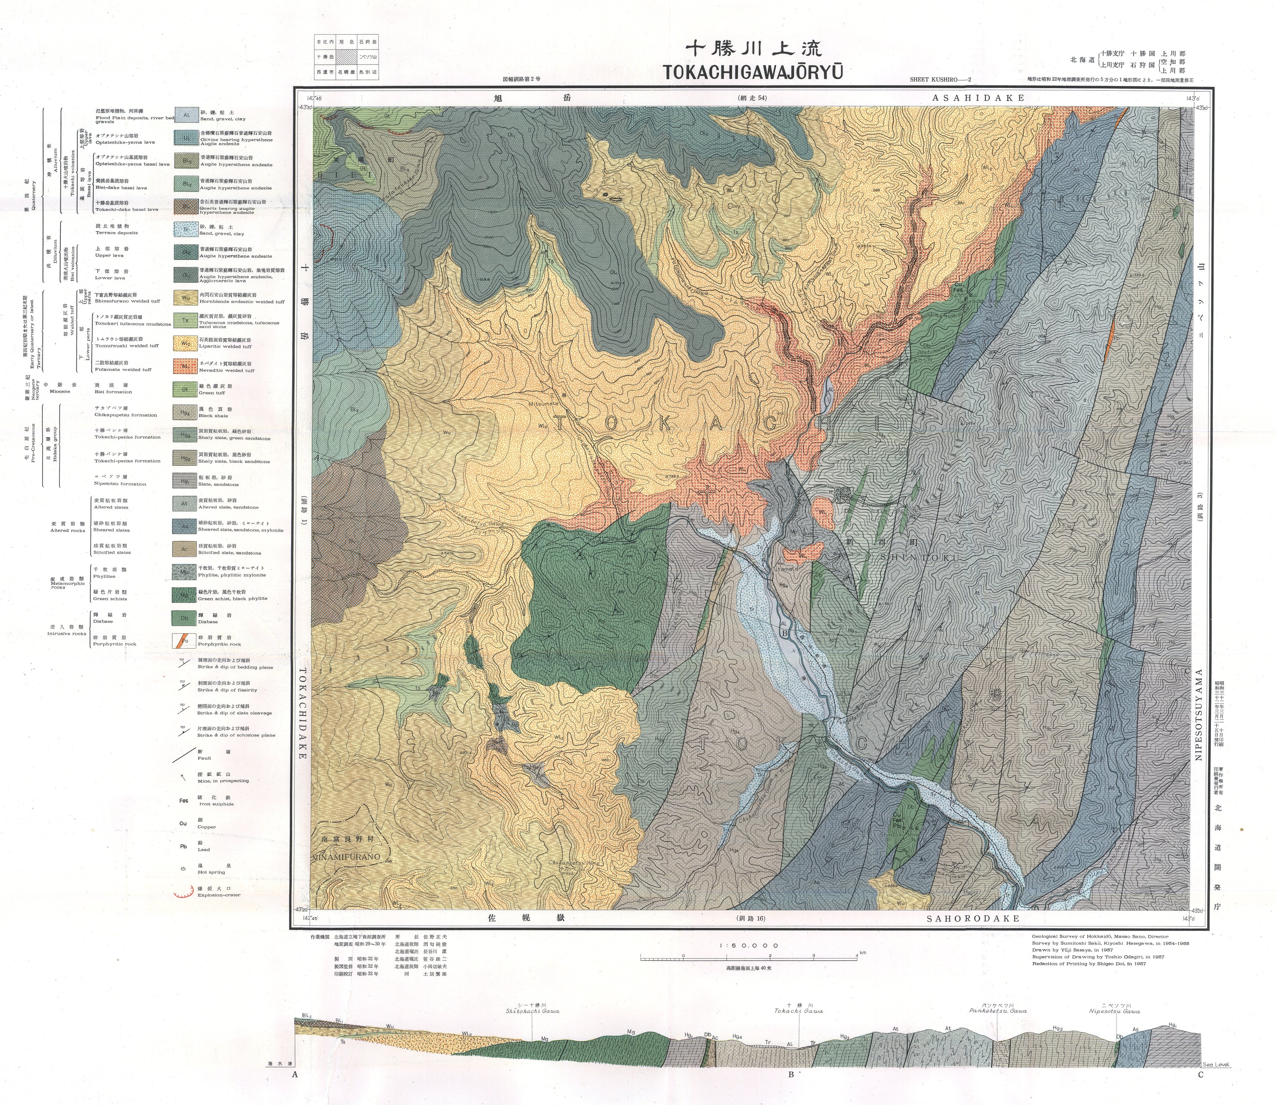Click the Db Diabase green legend swatch
Image resolution: width=1276 pixels, height=1105 pixels.
(185, 618)
